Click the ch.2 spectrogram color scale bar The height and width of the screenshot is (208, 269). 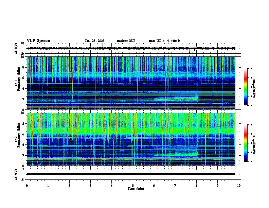(x=246, y=143)
